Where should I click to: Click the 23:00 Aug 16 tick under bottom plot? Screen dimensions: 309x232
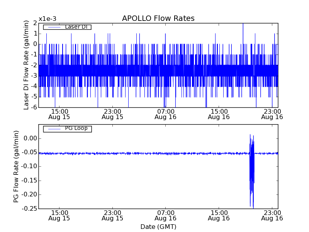coord(272,215)
